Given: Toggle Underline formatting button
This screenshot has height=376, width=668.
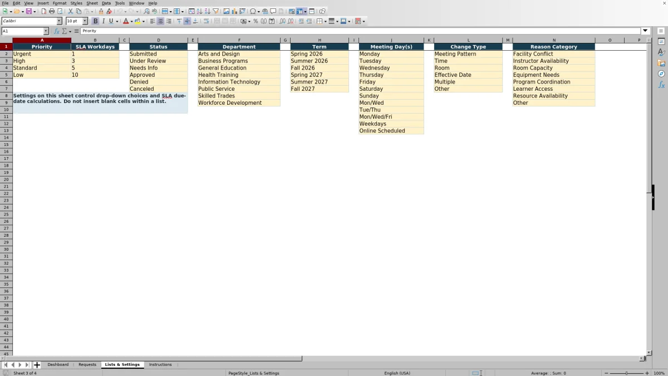Looking at the screenshot, I should pyautogui.click(x=111, y=21).
